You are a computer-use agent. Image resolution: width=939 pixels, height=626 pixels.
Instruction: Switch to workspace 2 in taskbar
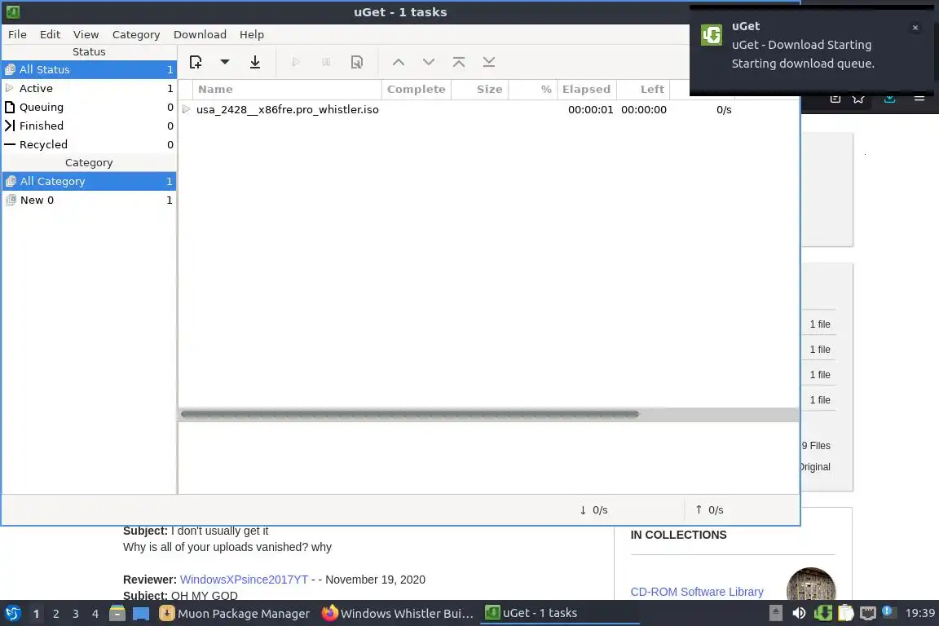55,614
